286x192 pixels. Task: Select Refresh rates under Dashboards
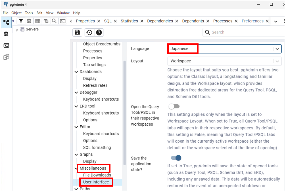pos(95,85)
